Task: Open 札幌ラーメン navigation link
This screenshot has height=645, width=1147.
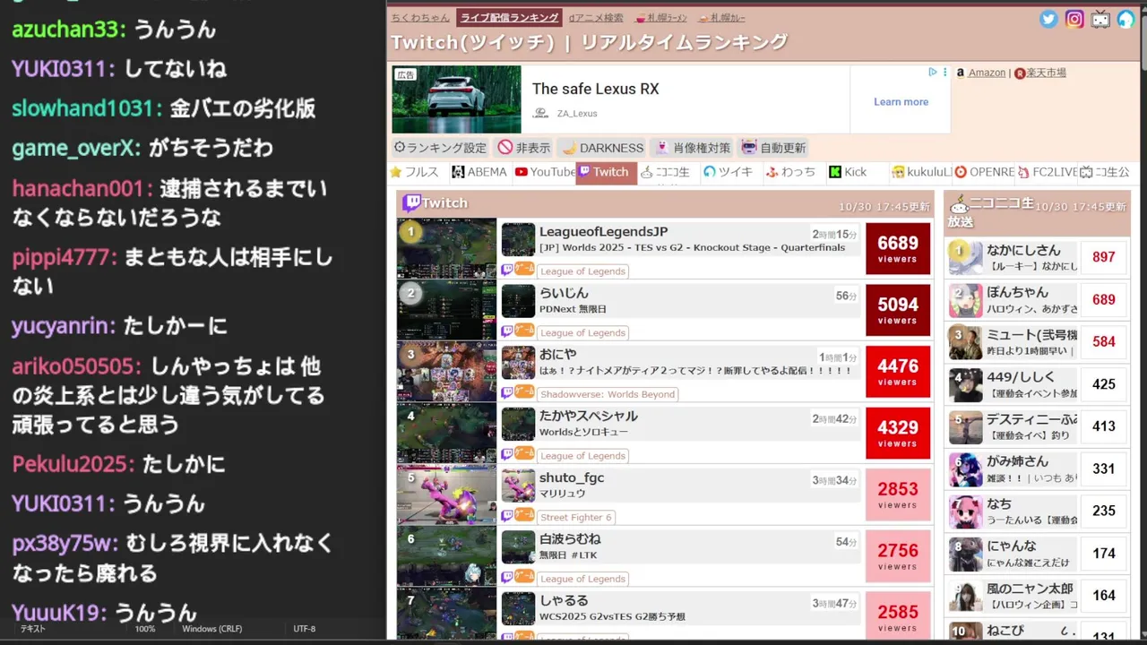Action: point(661,17)
